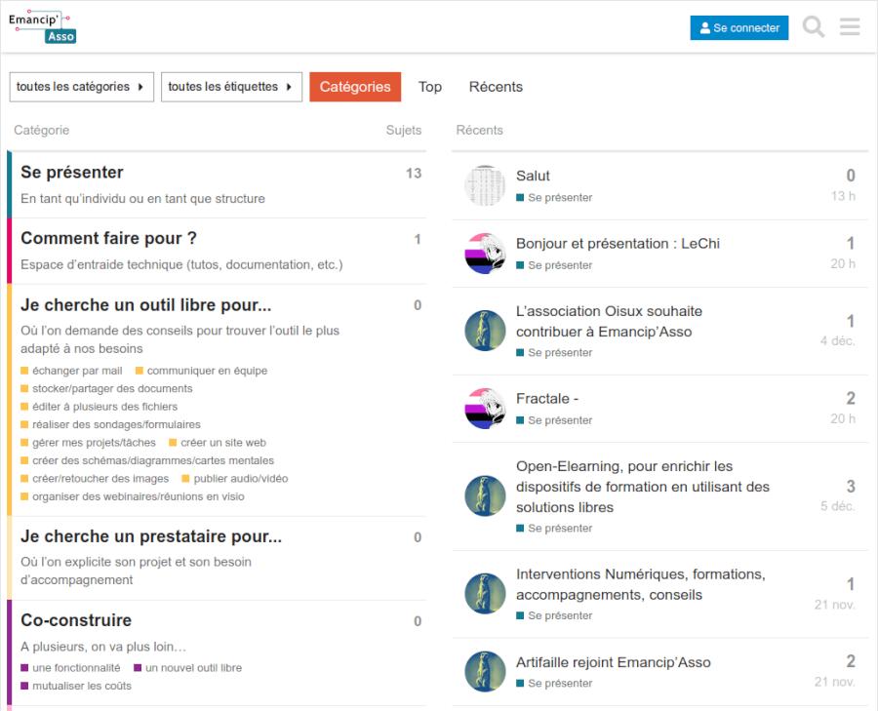Image resolution: width=878 pixels, height=711 pixels.
Task: Open 'un nouvel outil libre' subcategory
Action: pyautogui.click(x=188, y=668)
